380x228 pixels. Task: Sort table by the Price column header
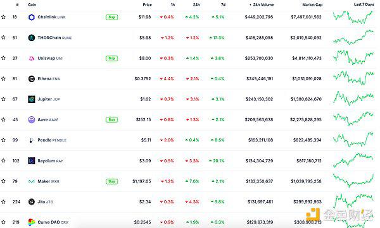pos(147,4)
